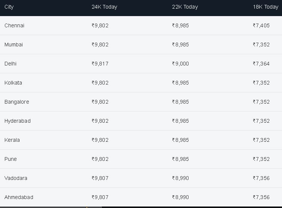Select the Mumbai city name

(x=14, y=45)
